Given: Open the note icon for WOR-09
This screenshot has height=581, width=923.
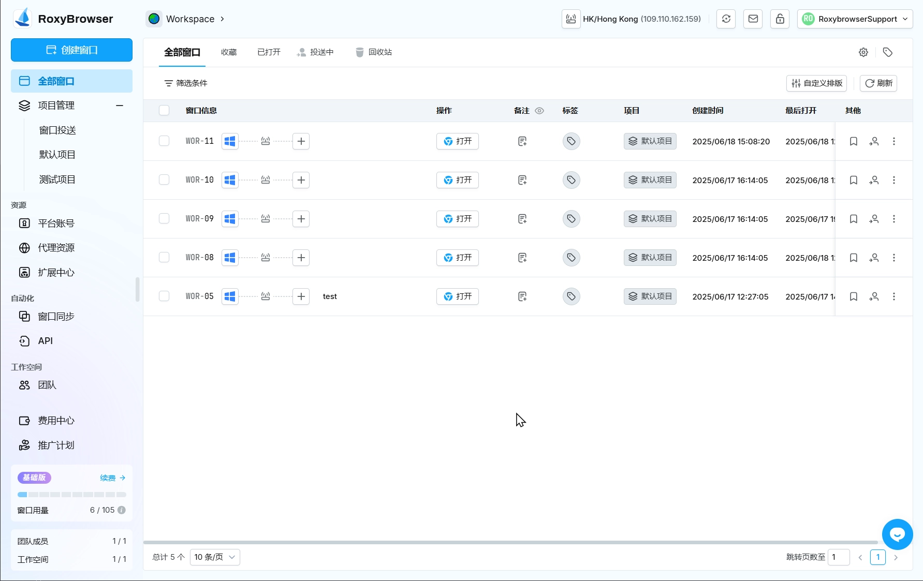Looking at the screenshot, I should tap(522, 219).
